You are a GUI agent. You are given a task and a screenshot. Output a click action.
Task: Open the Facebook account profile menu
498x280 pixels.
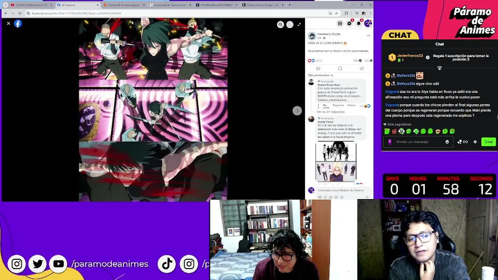[368, 24]
